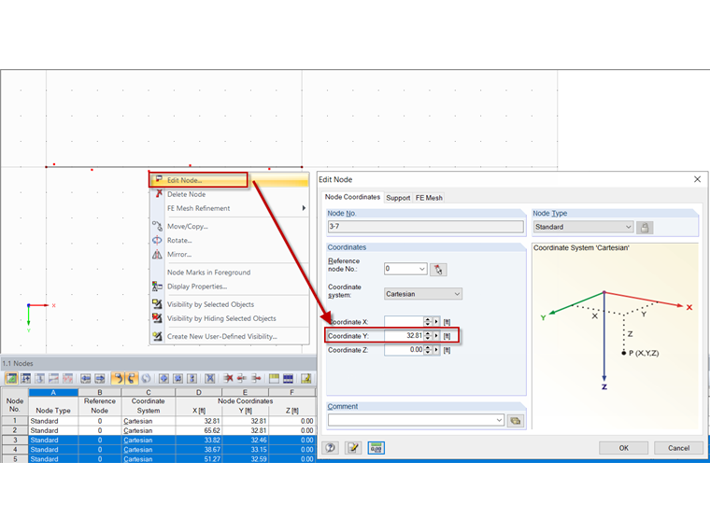This screenshot has width=710, height=532.
Task: Click the sort table icon in Nodes toolbar
Action: click(26, 378)
